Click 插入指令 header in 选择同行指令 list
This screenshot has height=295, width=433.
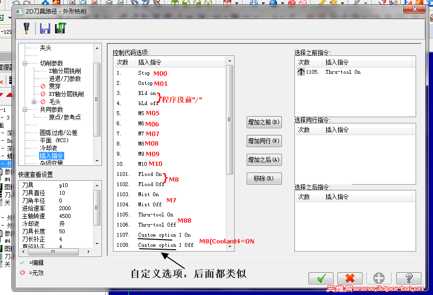(x=367, y=130)
